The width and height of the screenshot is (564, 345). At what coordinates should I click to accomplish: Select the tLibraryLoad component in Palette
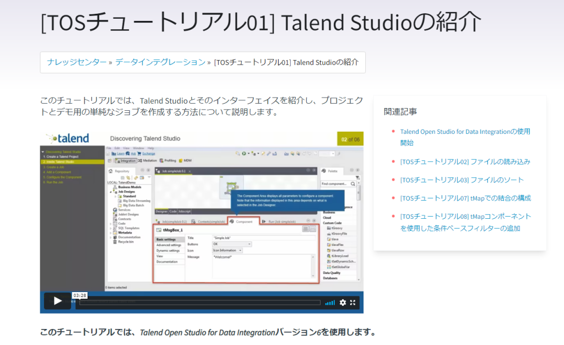tap(338, 256)
